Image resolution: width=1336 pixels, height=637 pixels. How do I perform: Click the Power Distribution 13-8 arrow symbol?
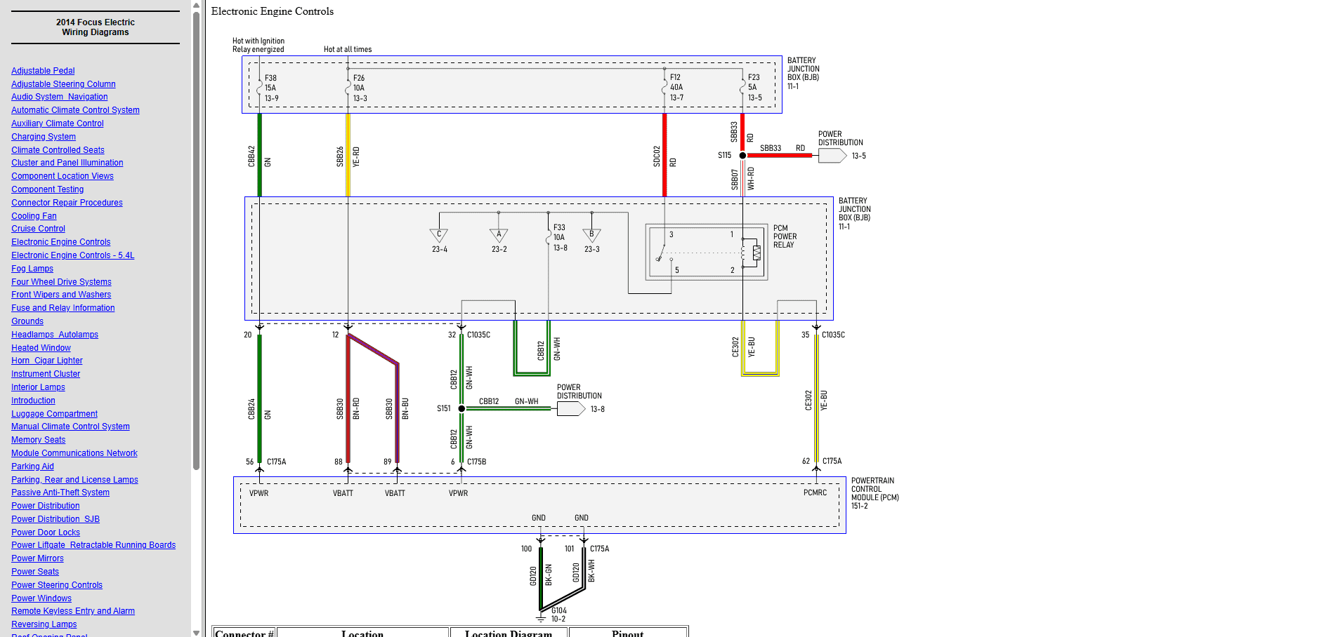[570, 409]
